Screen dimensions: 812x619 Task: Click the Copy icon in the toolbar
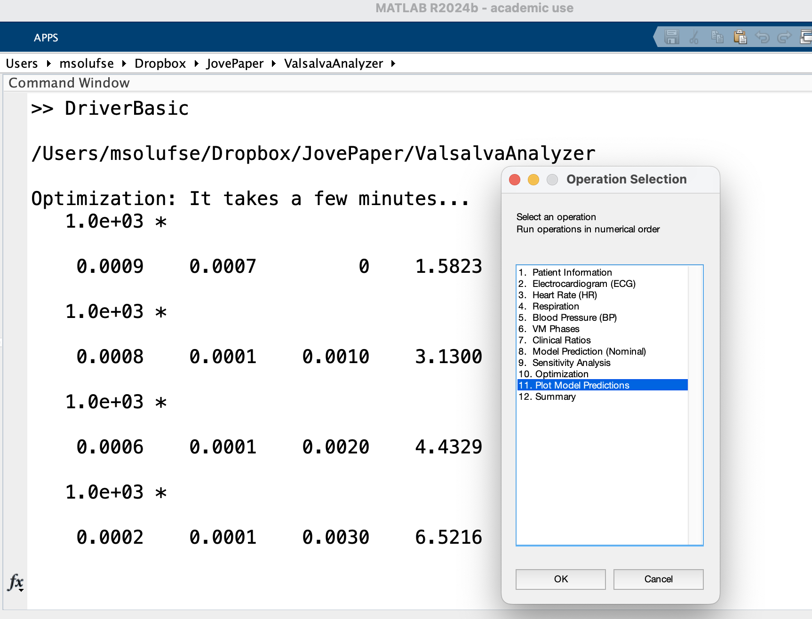click(717, 37)
